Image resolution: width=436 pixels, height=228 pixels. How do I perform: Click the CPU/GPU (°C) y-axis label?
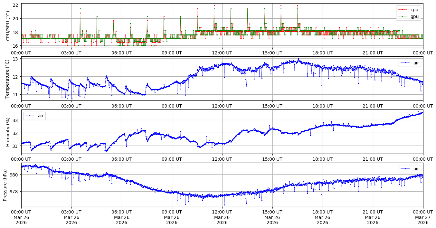click(8, 26)
